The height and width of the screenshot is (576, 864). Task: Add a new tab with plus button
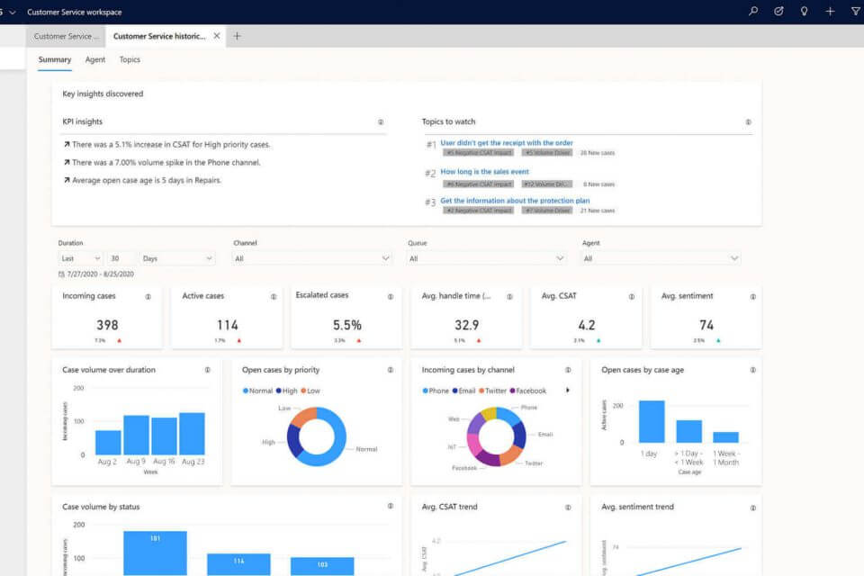click(238, 36)
